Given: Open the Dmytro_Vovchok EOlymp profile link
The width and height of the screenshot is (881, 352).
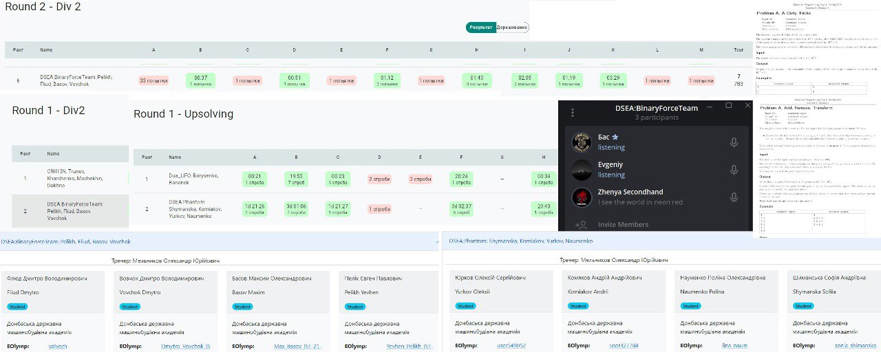Looking at the screenshot, I should (185, 346).
